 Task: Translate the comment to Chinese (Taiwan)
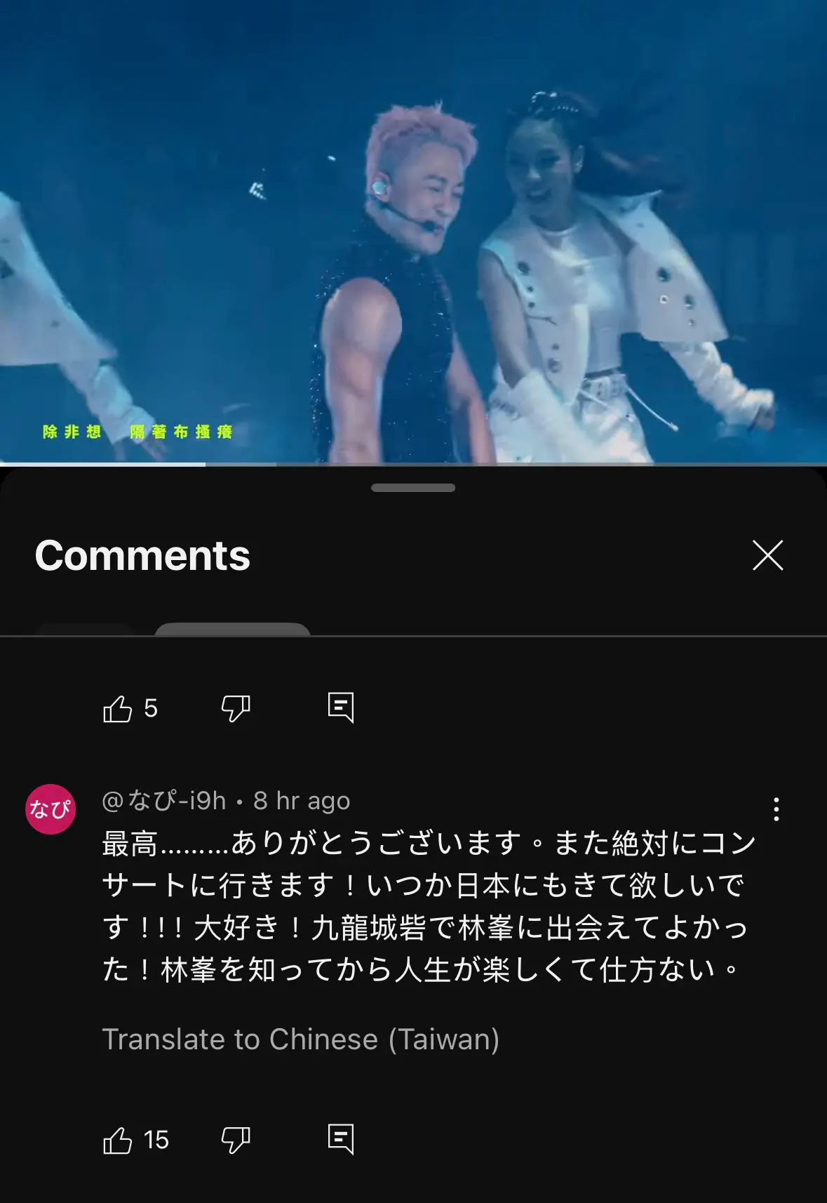click(x=301, y=1039)
